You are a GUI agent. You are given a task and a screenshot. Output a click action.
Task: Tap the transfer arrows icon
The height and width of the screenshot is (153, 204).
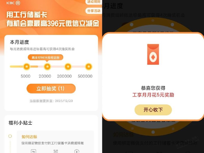point(33,151)
